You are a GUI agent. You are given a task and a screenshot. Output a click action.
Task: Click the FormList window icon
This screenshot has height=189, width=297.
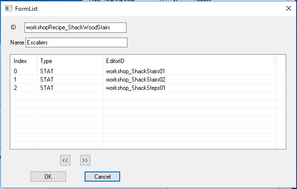8,8
